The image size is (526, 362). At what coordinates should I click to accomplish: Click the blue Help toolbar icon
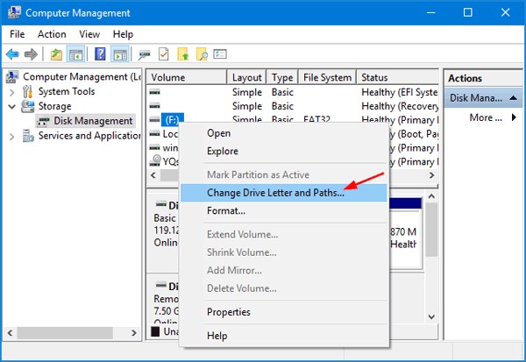pos(100,54)
